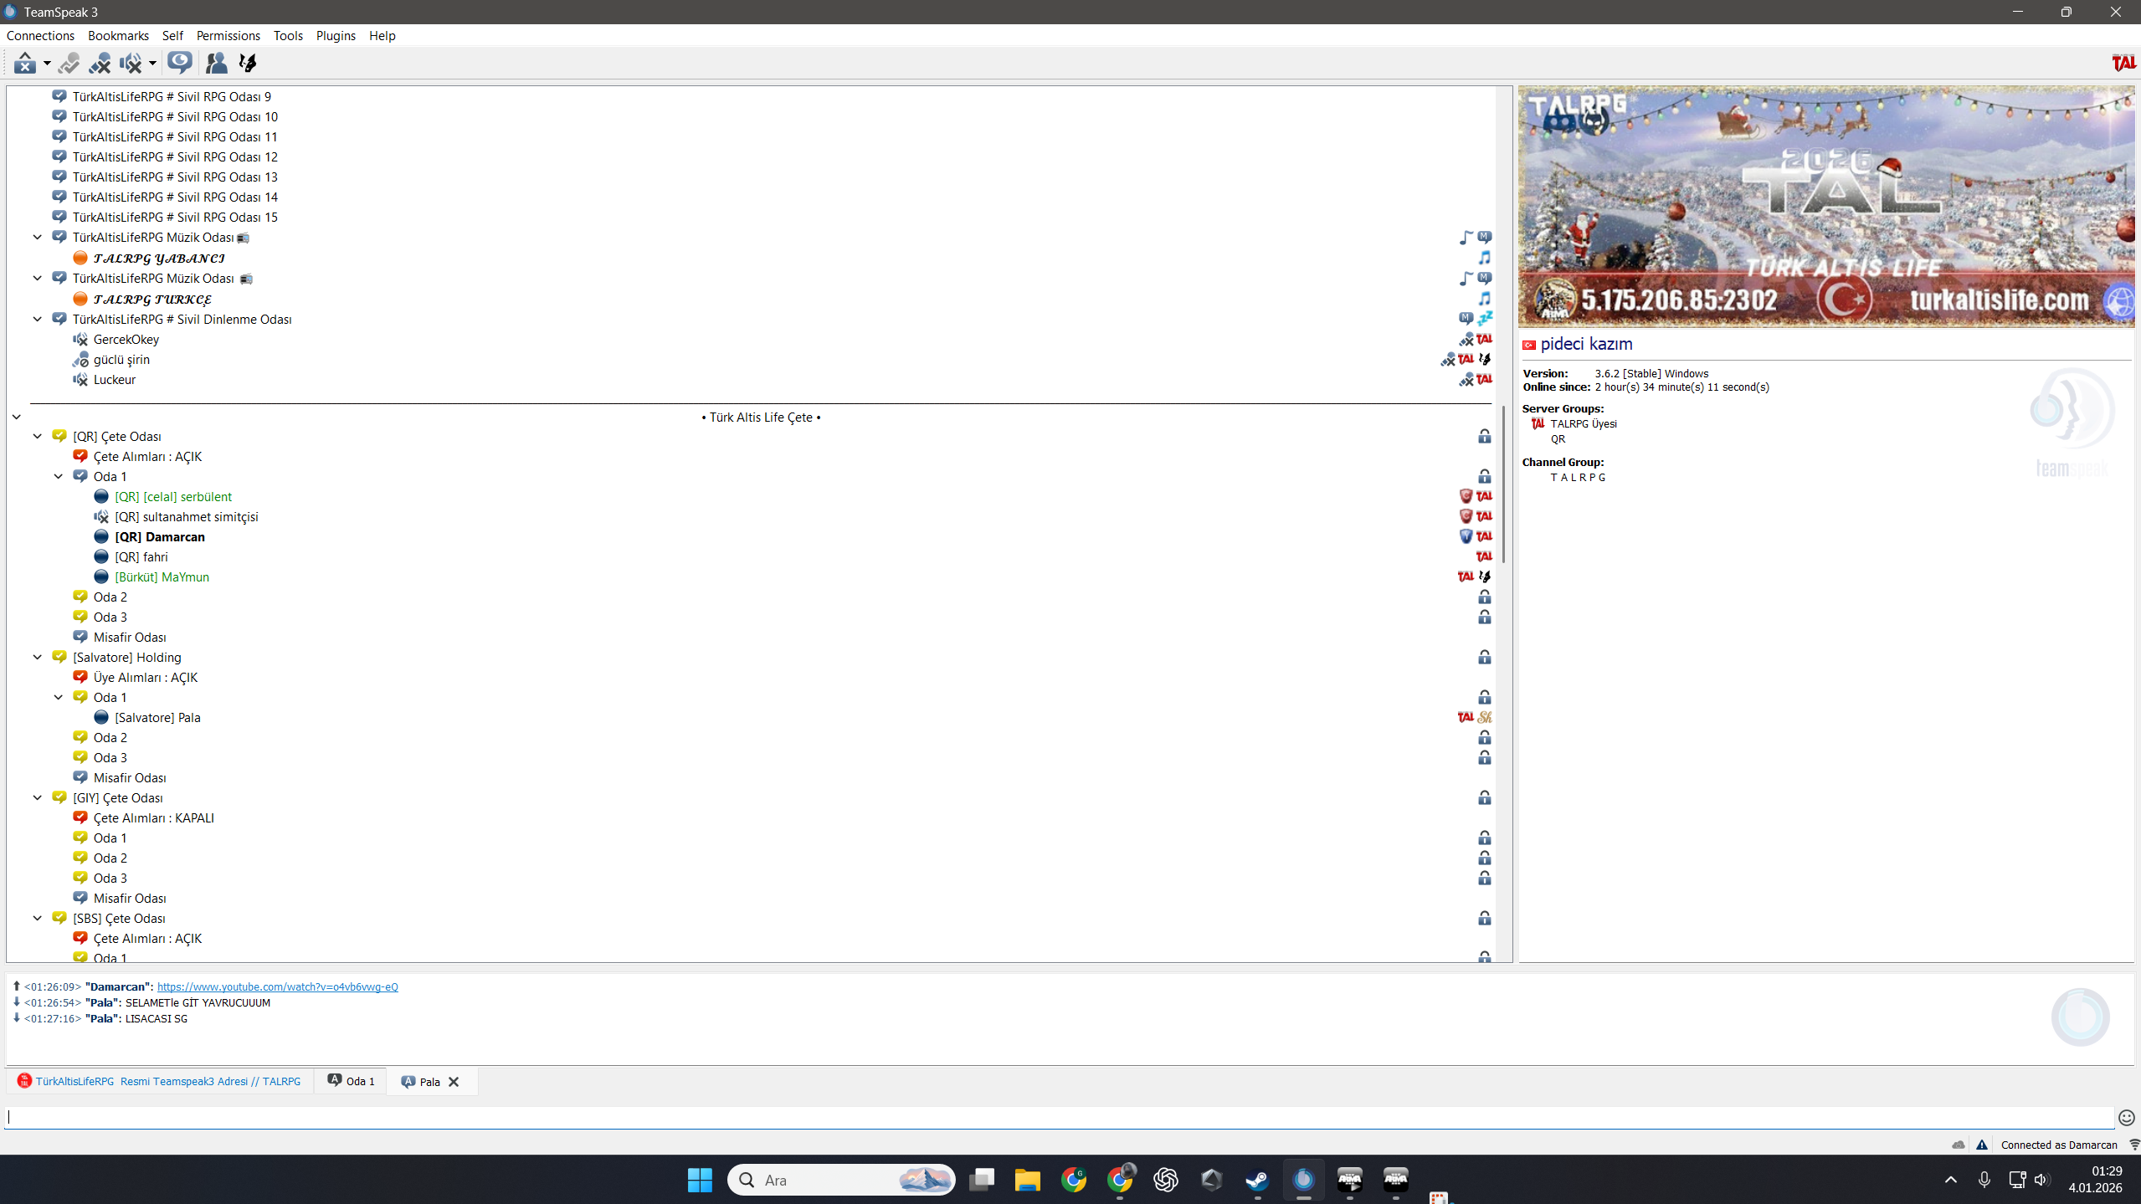Click the red TAL logo at the toolbar's right end

2123,63
